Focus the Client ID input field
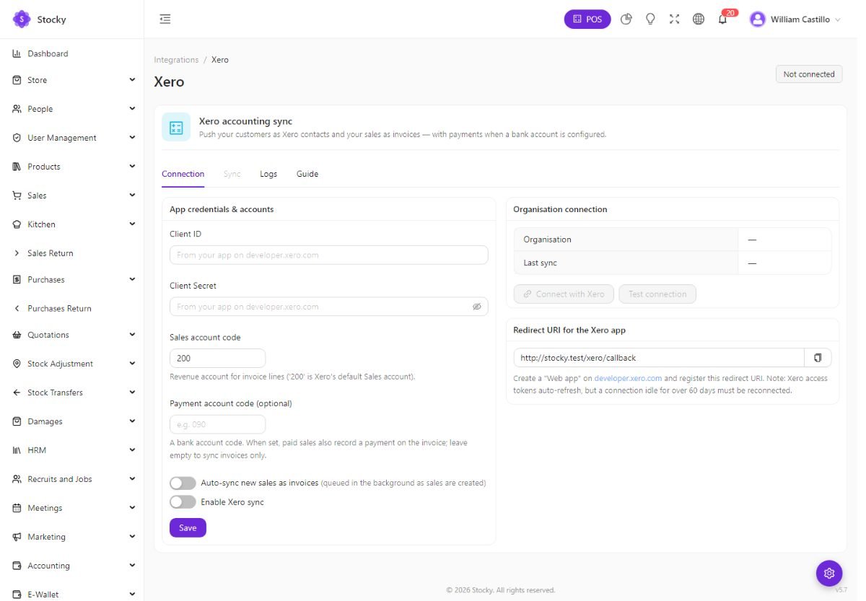The width and height of the screenshot is (866, 601). [329, 255]
